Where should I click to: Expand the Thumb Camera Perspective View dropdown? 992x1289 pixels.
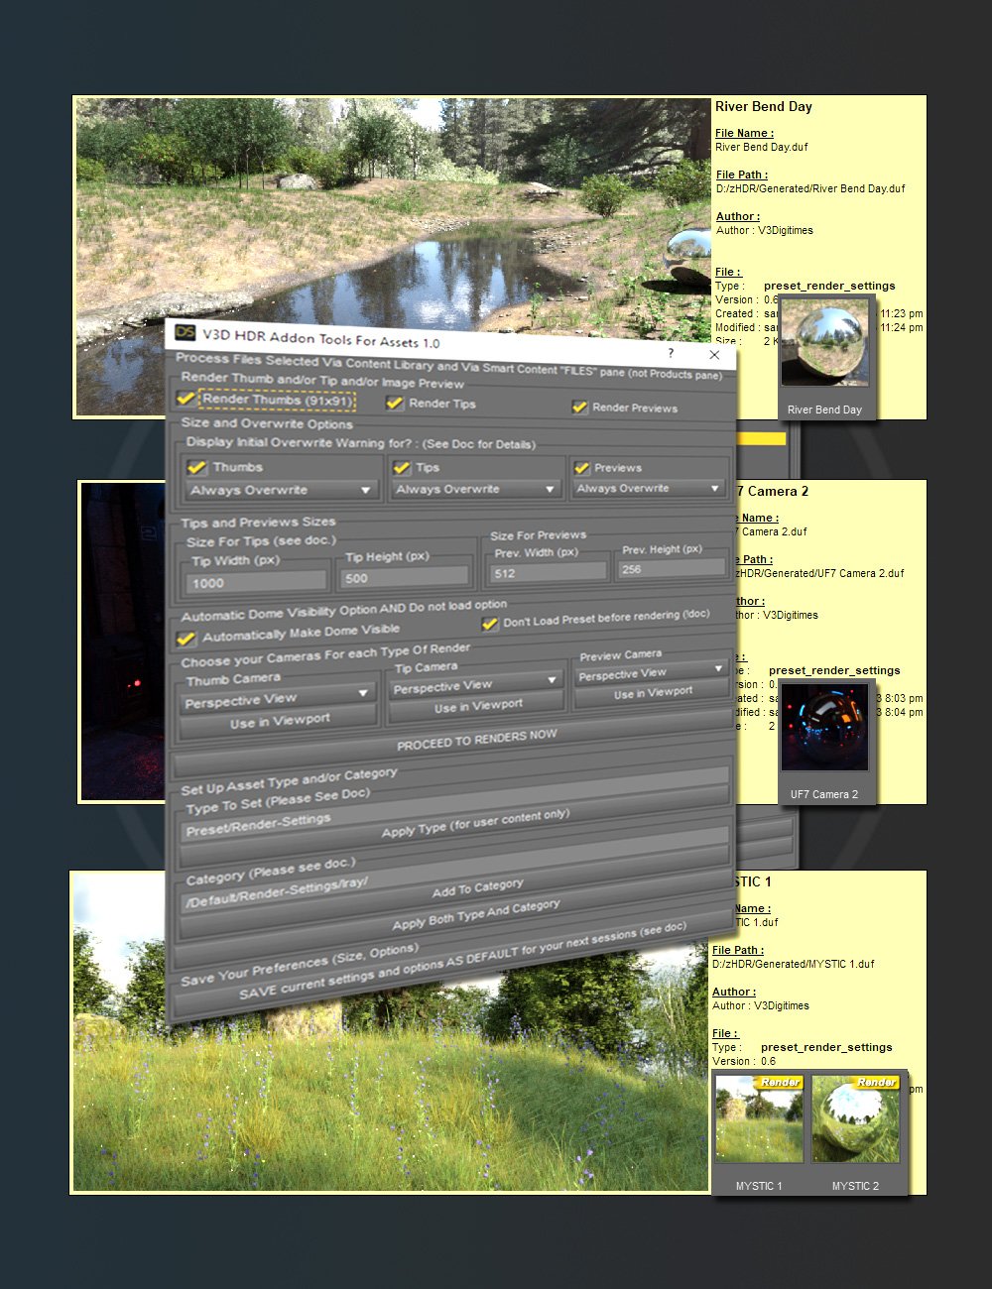click(x=277, y=699)
